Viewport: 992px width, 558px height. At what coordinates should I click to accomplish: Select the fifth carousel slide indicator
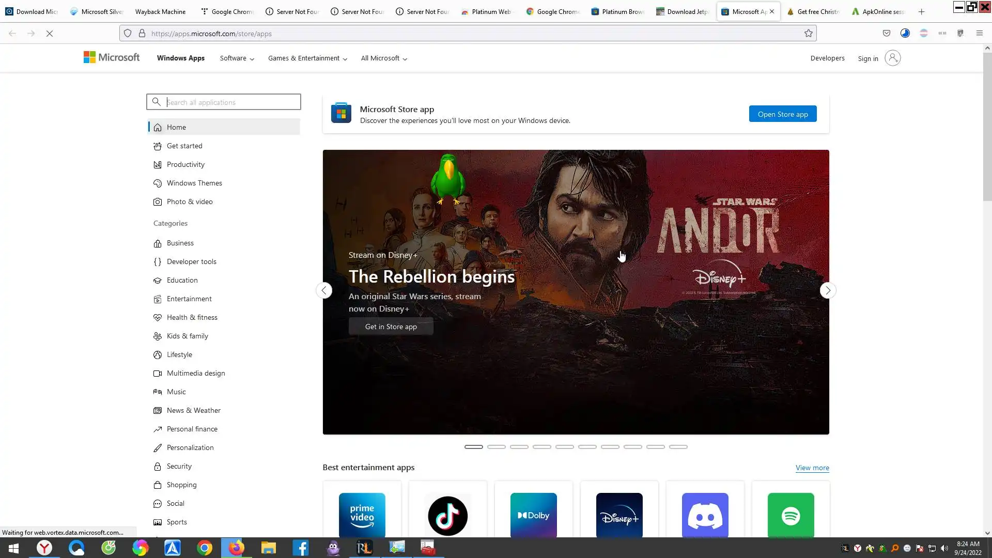click(x=564, y=447)
